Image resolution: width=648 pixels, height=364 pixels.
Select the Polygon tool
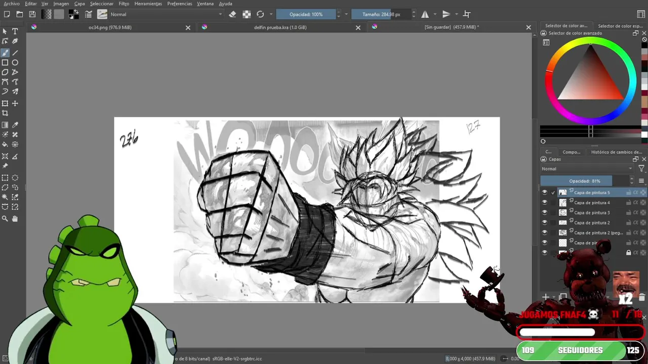click(5, 72)
